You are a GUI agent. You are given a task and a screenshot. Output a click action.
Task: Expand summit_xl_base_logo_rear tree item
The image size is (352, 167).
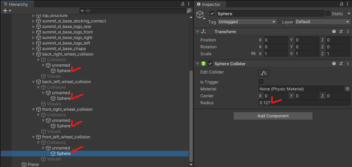pyautogui.click(x=34, y=27)
